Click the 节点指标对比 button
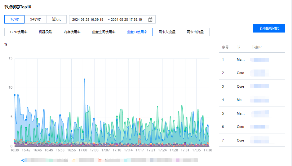This screenshot has width=292, height=166. 269,28
